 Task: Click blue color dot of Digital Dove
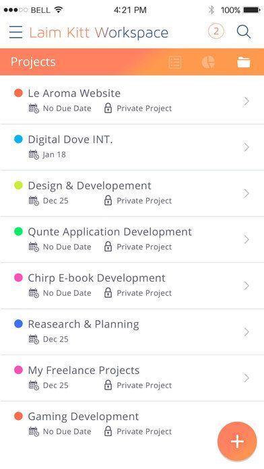coord(19,139)
